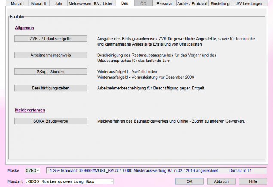The image size is (273, 187).
Task: Select the greyed ÖD tab
Action: pyautogui.click(x=143, y=3)
